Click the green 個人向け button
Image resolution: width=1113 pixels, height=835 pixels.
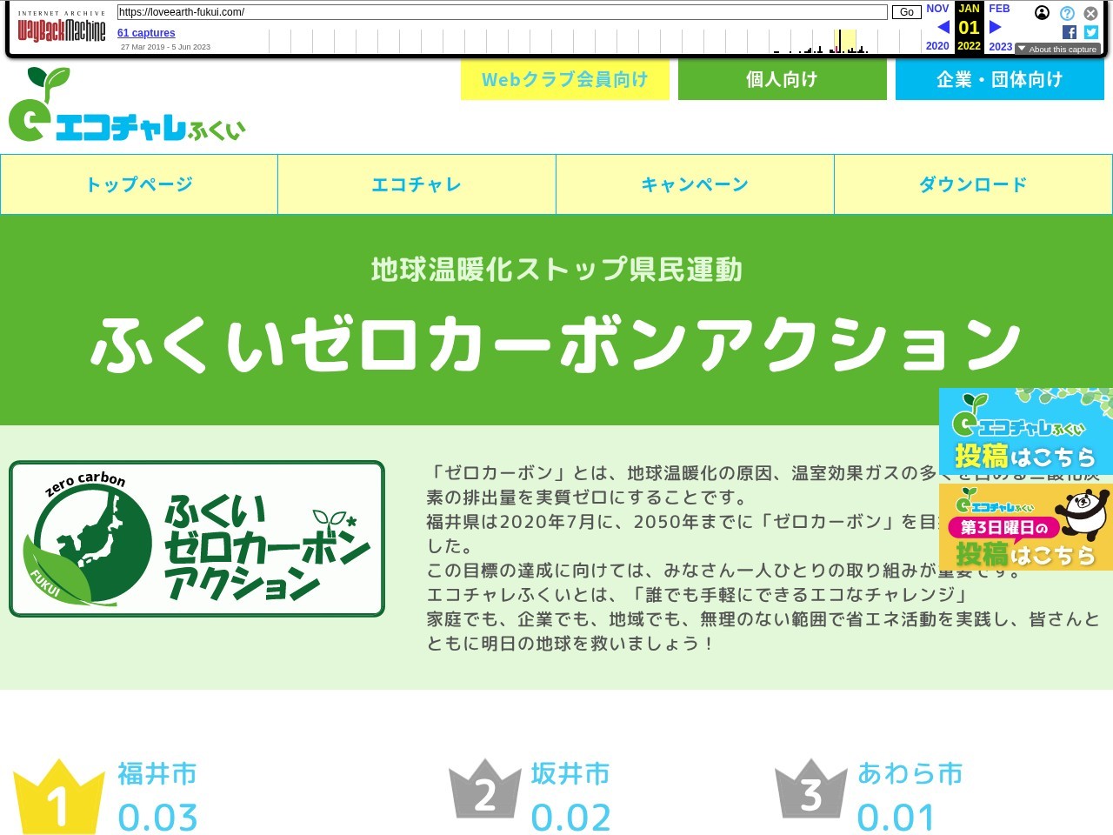pos(783,80)
